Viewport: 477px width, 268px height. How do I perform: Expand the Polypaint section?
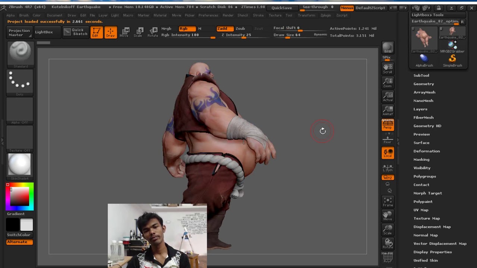(423, 202)
